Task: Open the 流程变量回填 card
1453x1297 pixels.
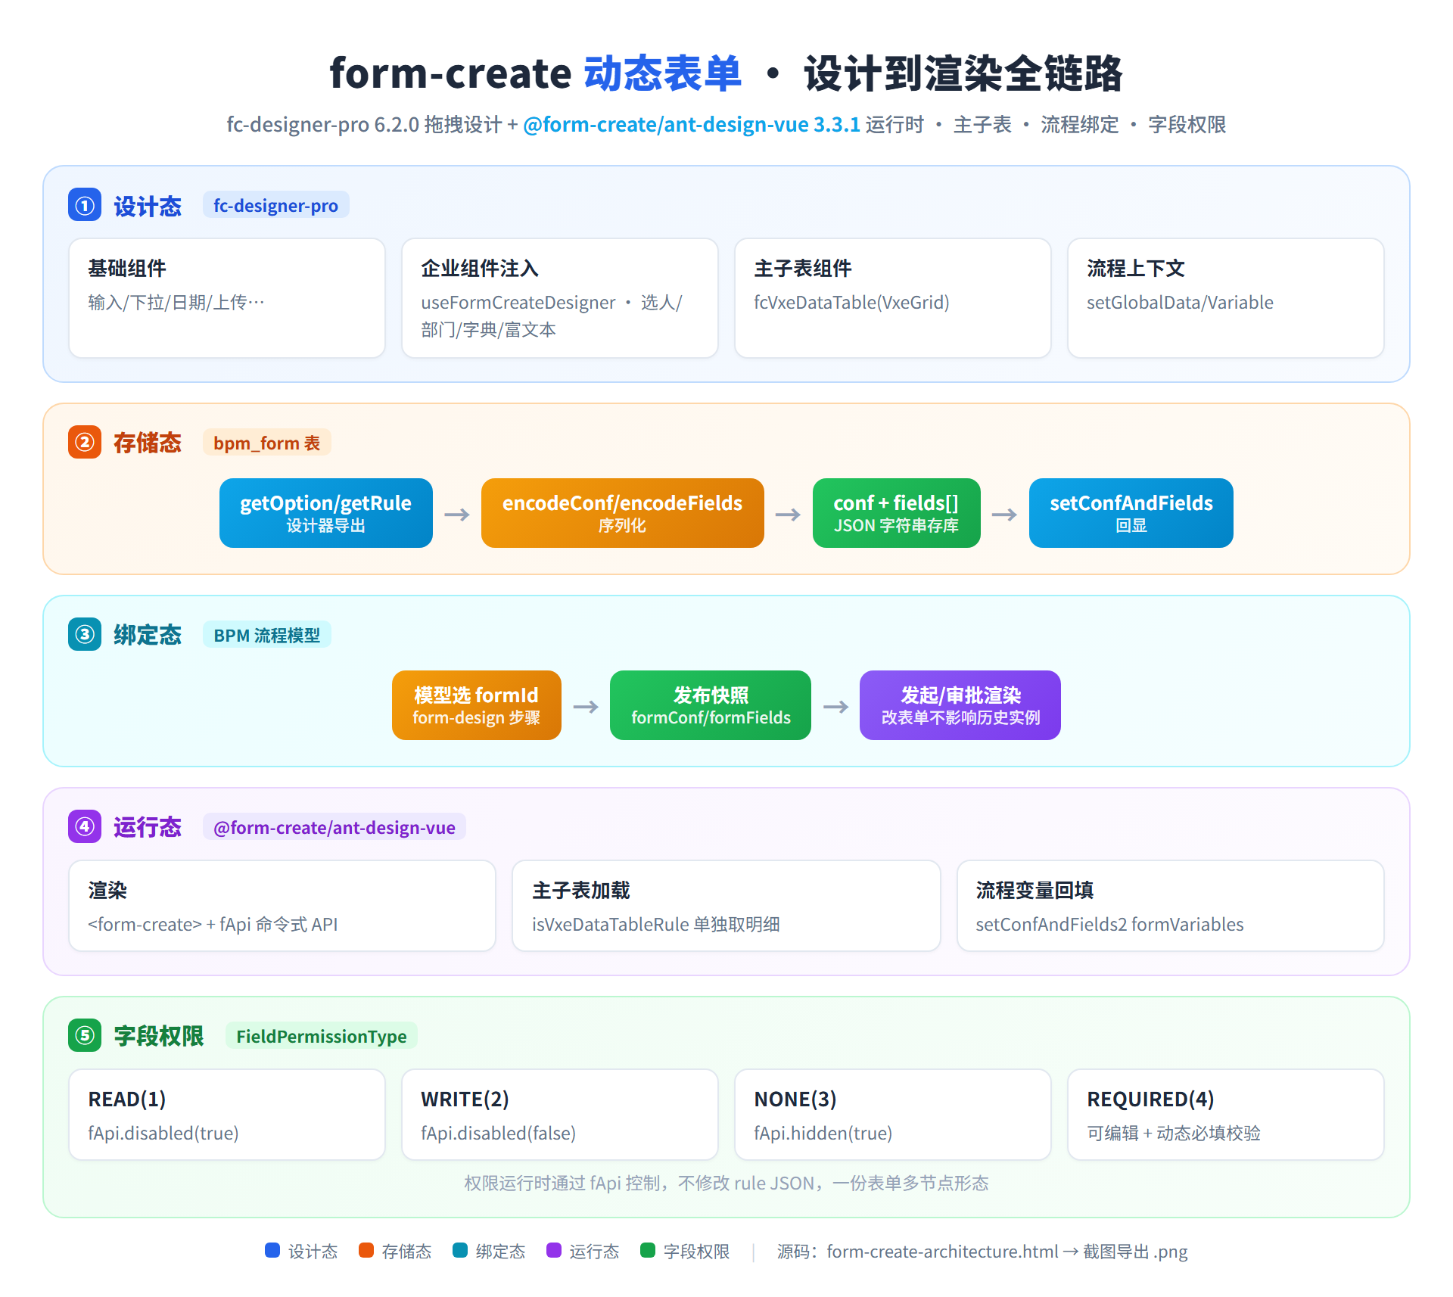Action: pos(1171,906)
